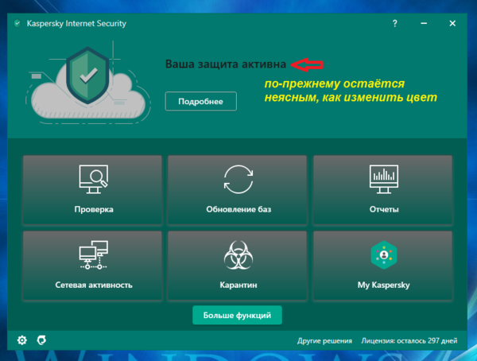Open the Сетевая активность tile
477x361 pixels.
92,266
